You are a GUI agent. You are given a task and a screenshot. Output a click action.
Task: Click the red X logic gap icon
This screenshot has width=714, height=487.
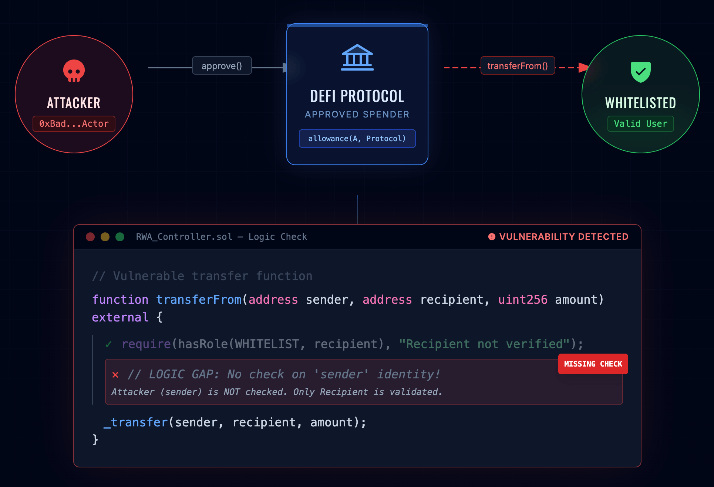click(115, 375)
